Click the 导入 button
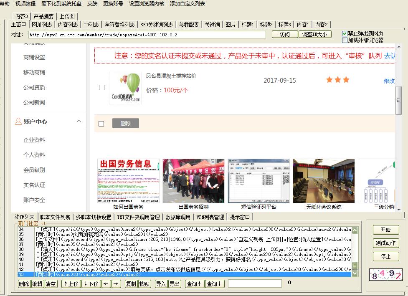This screenshot has height=296, width=408. pos(160,284)
